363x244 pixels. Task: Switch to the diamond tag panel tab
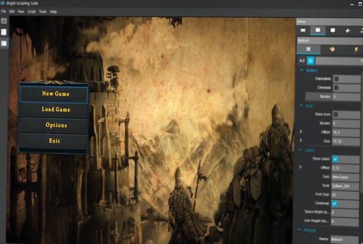(x=348, y=30)
